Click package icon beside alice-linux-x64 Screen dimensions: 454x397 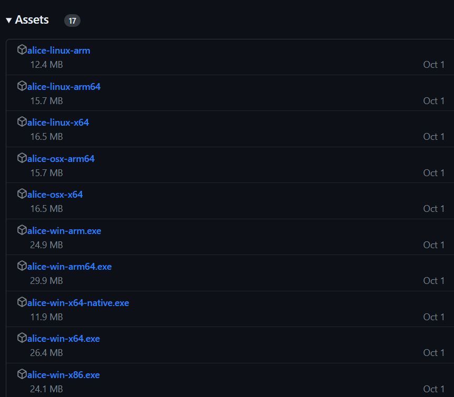(x=22, y=122)
